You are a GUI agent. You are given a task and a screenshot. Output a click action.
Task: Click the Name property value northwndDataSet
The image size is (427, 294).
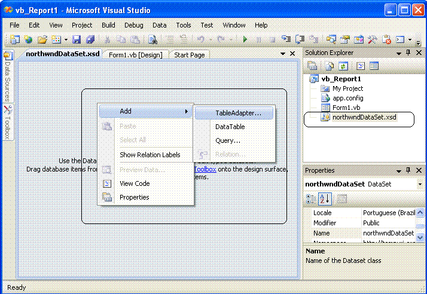[388, 233]
